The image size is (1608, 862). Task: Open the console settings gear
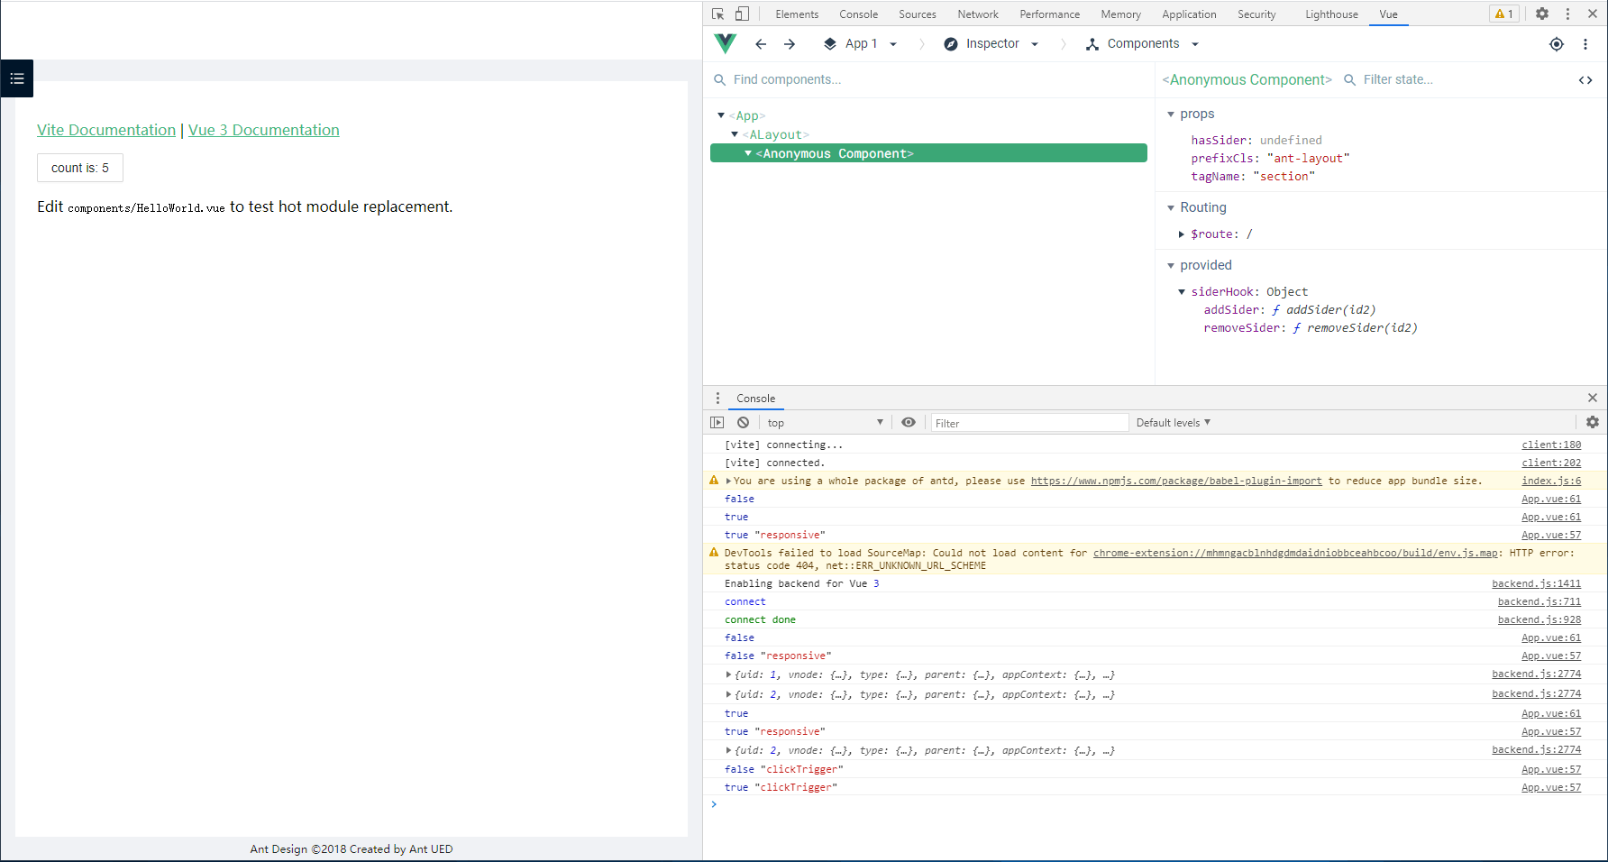coord(1593,422)
